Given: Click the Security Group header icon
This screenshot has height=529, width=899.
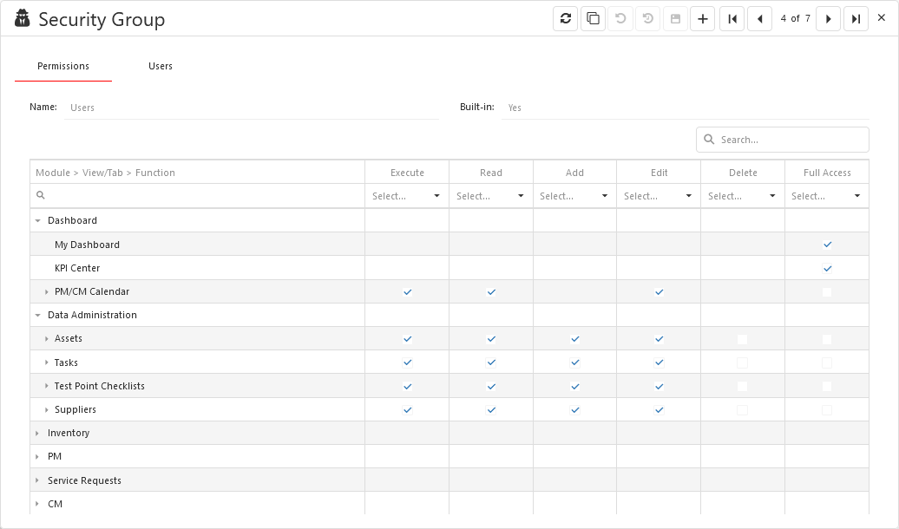Looking at the screenshot, I should pyautogui.click(x=22, y=17).
